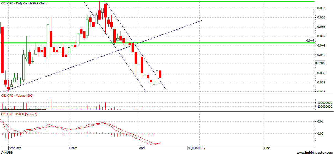The height and width of the screenshot is (155, 334).
Task: Select the 0.0405 current price box
Action: coord(320,63)
